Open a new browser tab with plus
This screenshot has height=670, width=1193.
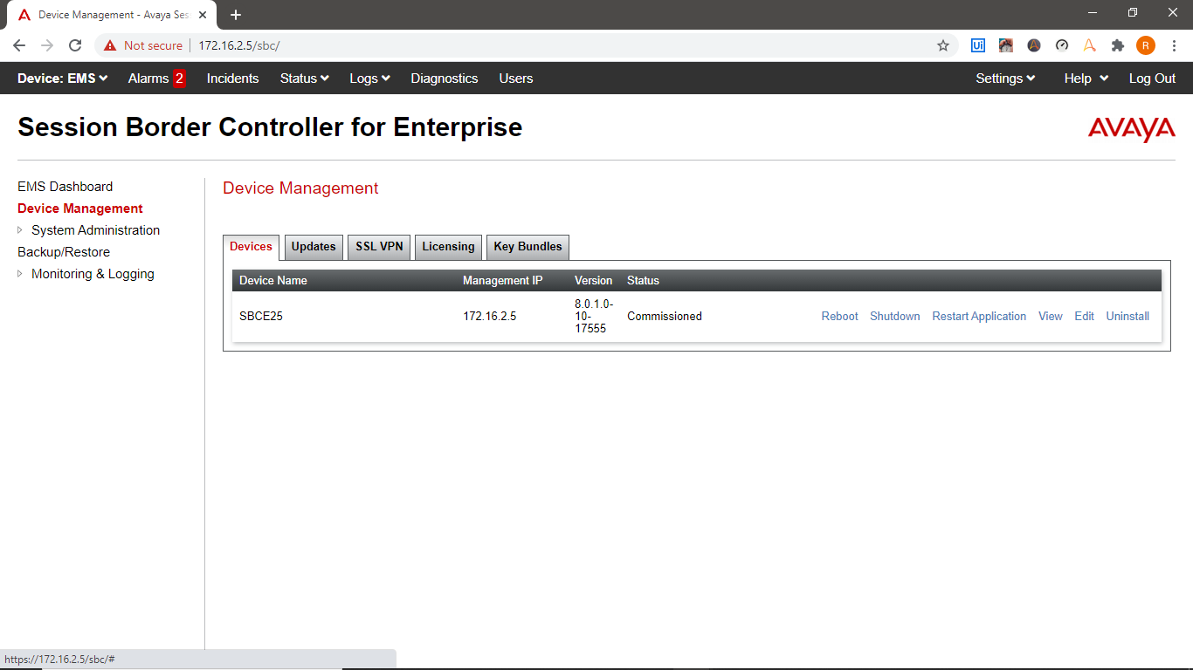coord(235,15)
